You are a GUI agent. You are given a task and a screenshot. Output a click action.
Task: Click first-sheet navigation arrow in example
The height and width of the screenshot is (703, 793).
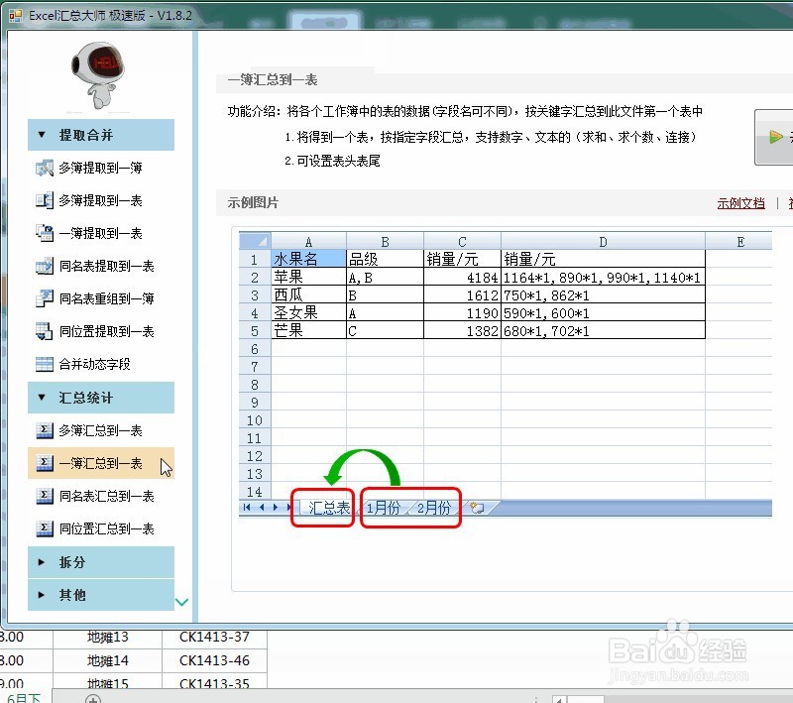[x=247, y=508]
